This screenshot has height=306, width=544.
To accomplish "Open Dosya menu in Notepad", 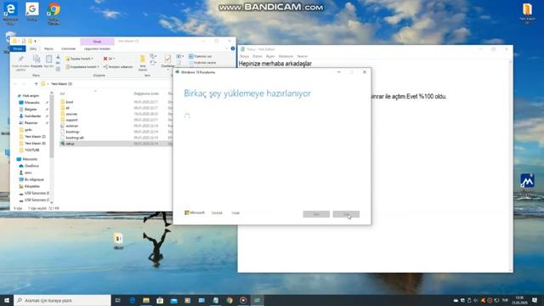I will [x=244, y=56].
